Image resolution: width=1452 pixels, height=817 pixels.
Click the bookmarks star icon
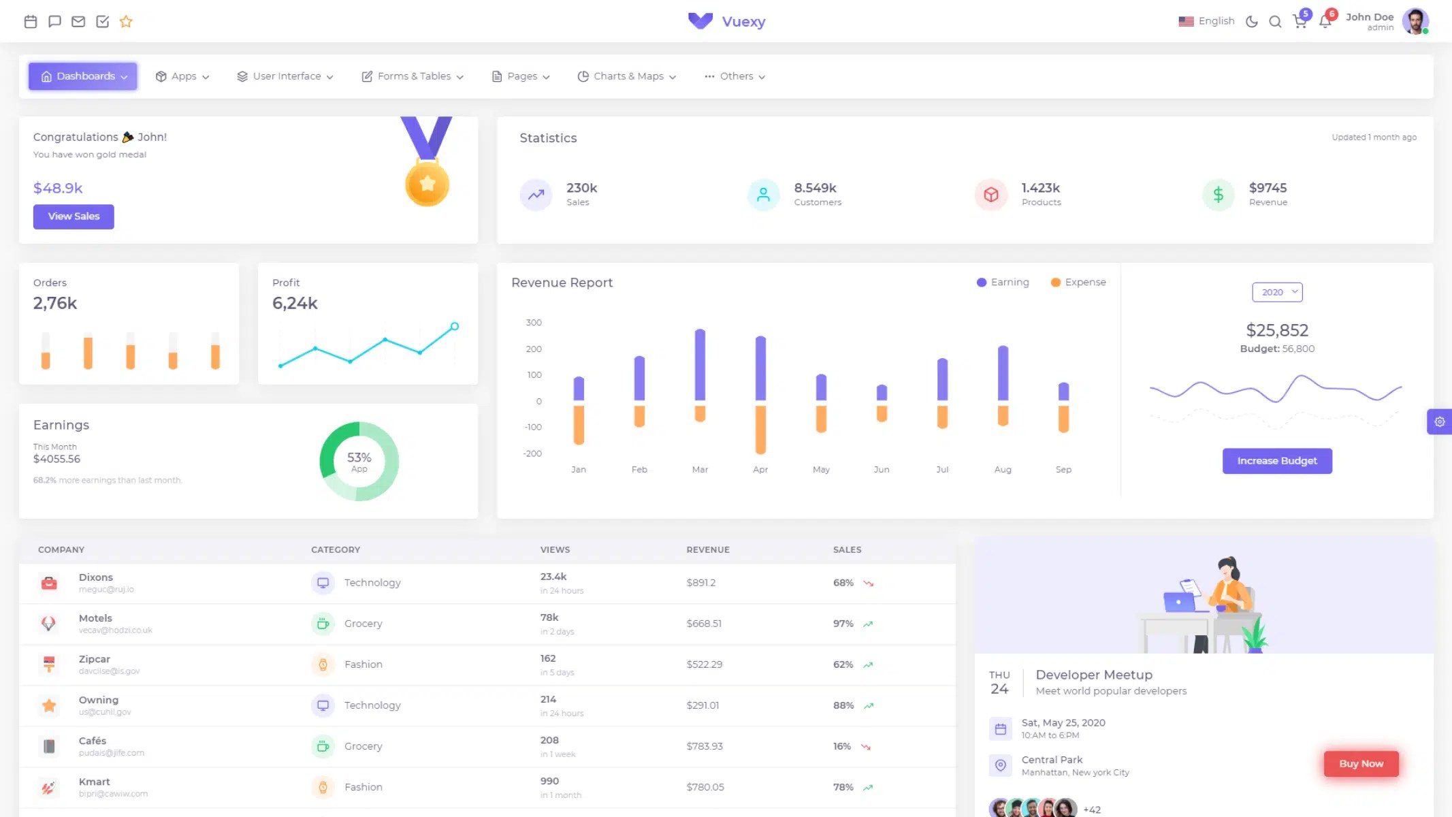pos(126,22)
